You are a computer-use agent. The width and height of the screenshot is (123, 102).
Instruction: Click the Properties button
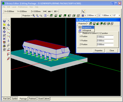pyautogui.click(x=99, y=50)
